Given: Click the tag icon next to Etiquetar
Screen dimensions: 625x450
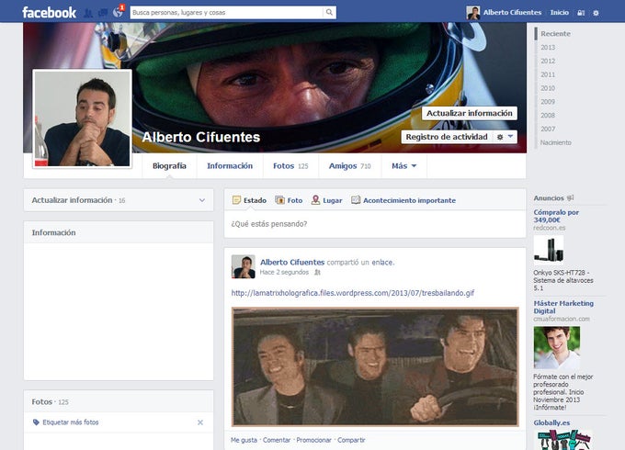Looking at the screenshot, I should (x=36, y=422).
